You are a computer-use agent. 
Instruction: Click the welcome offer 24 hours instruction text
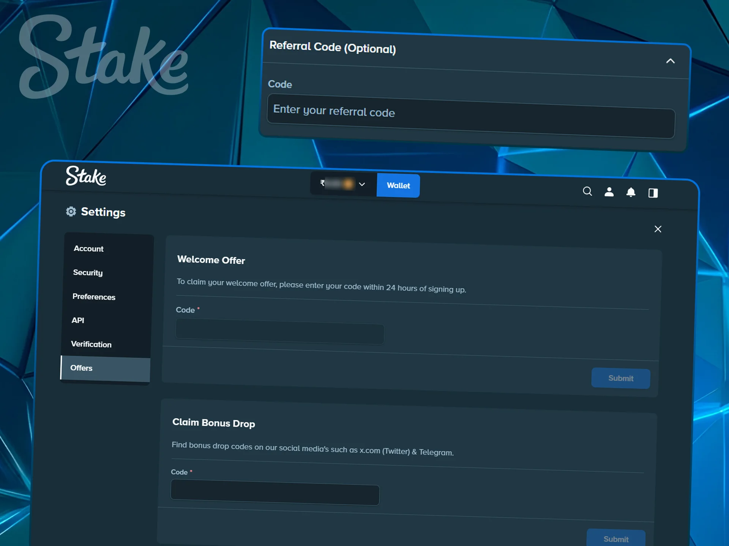[321, 286]
